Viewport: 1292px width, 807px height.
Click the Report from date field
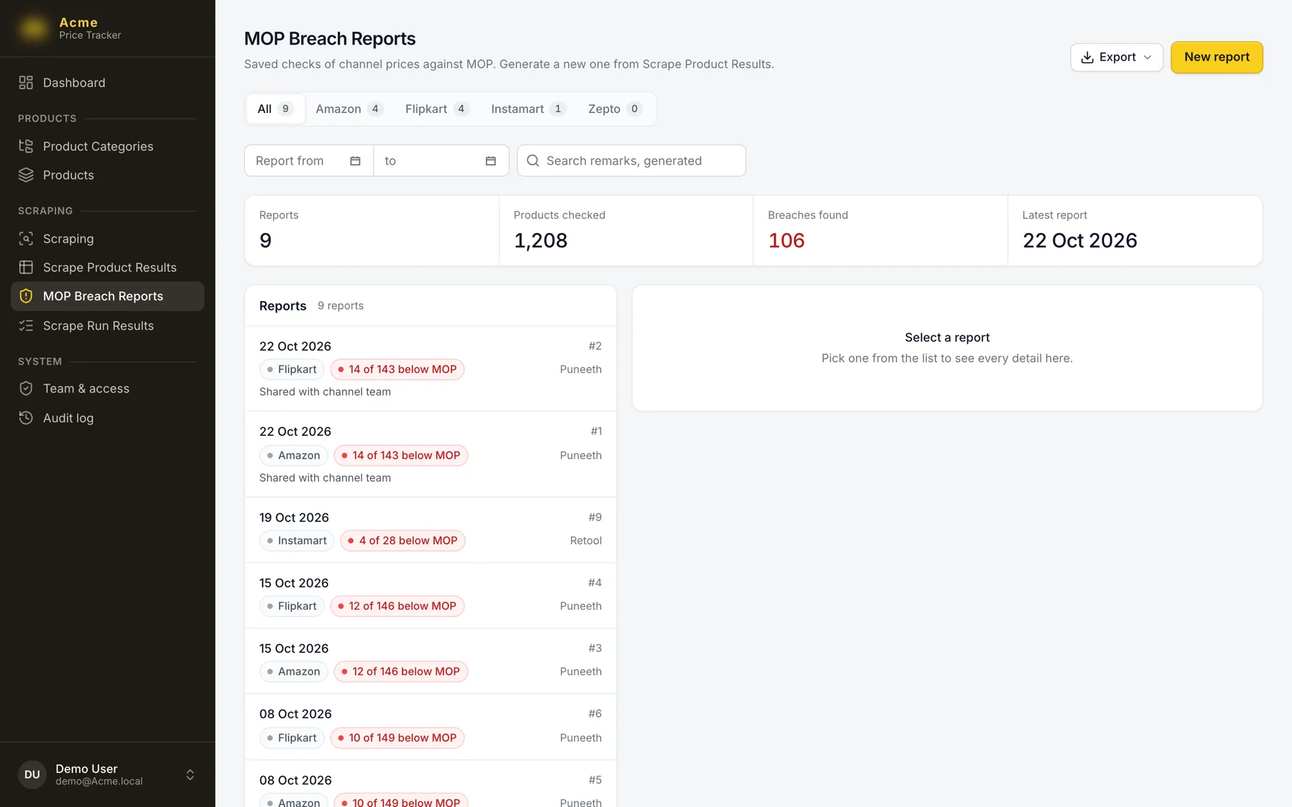click(309, 161)
